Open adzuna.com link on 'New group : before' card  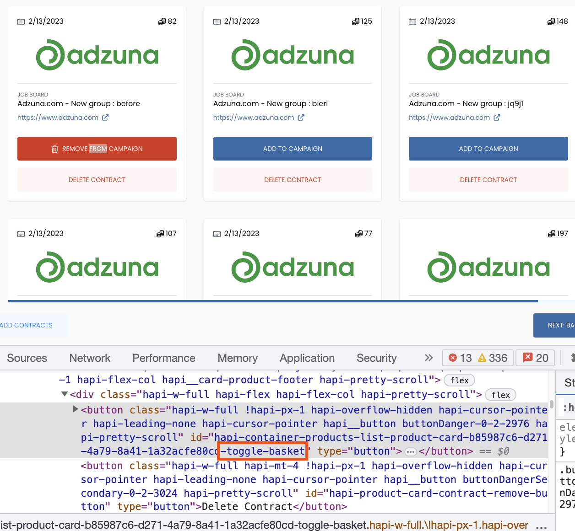click(58, 118)
